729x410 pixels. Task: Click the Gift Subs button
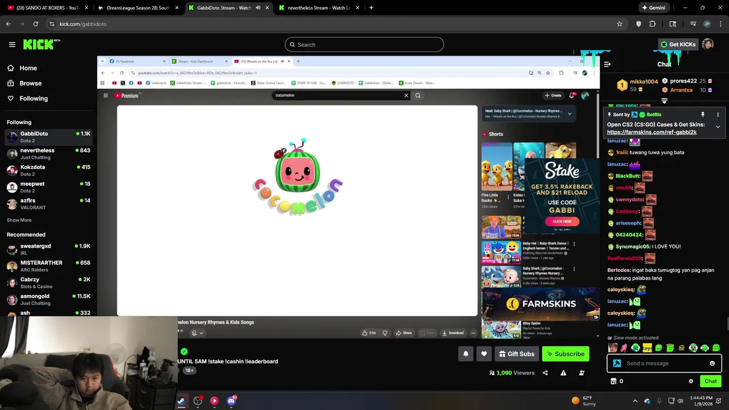517,354
